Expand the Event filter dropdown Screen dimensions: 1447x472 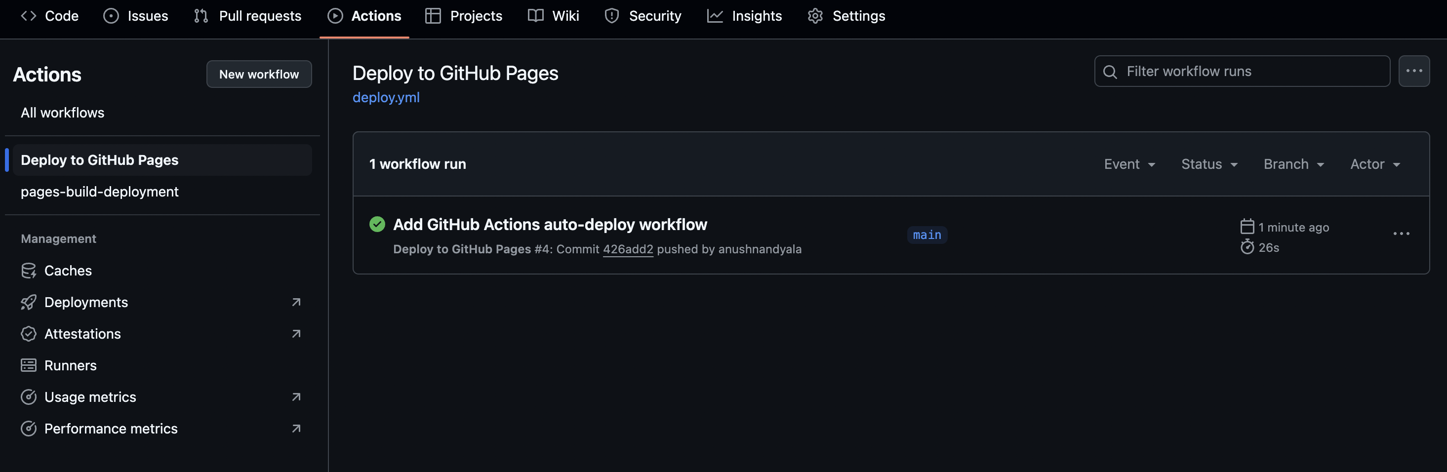coord(1129,164)
